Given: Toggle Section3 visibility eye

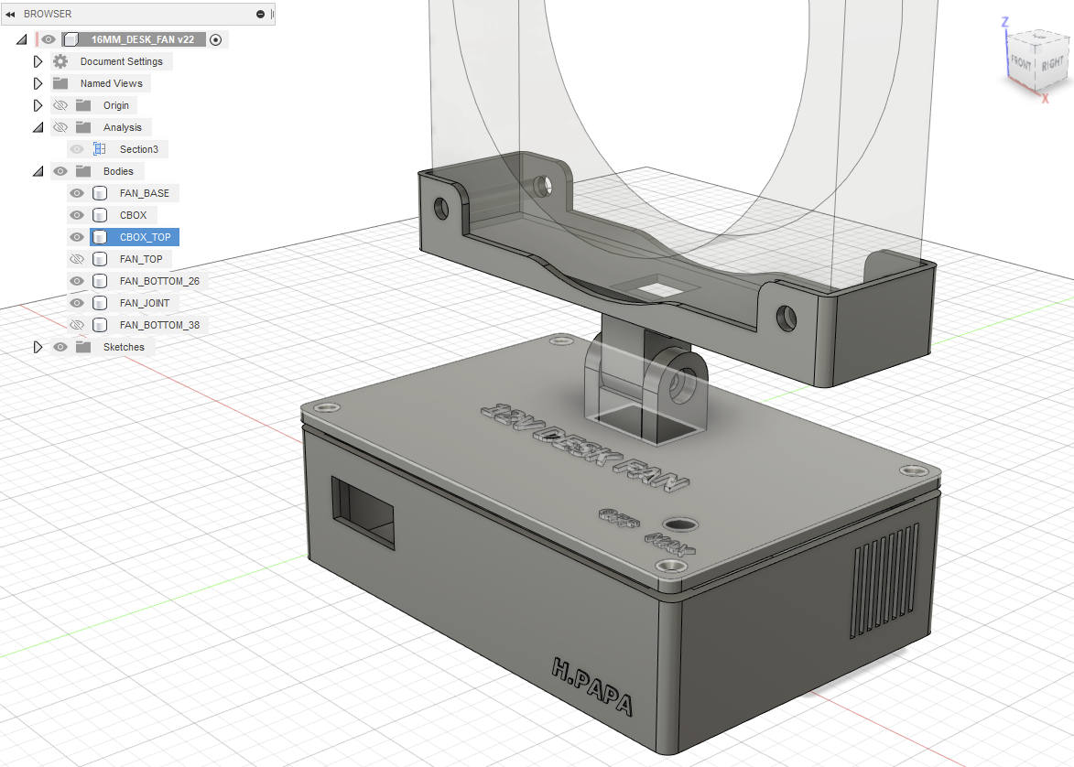Looking at the screenshot, I should pyautogui.click(x=77, y=149).
